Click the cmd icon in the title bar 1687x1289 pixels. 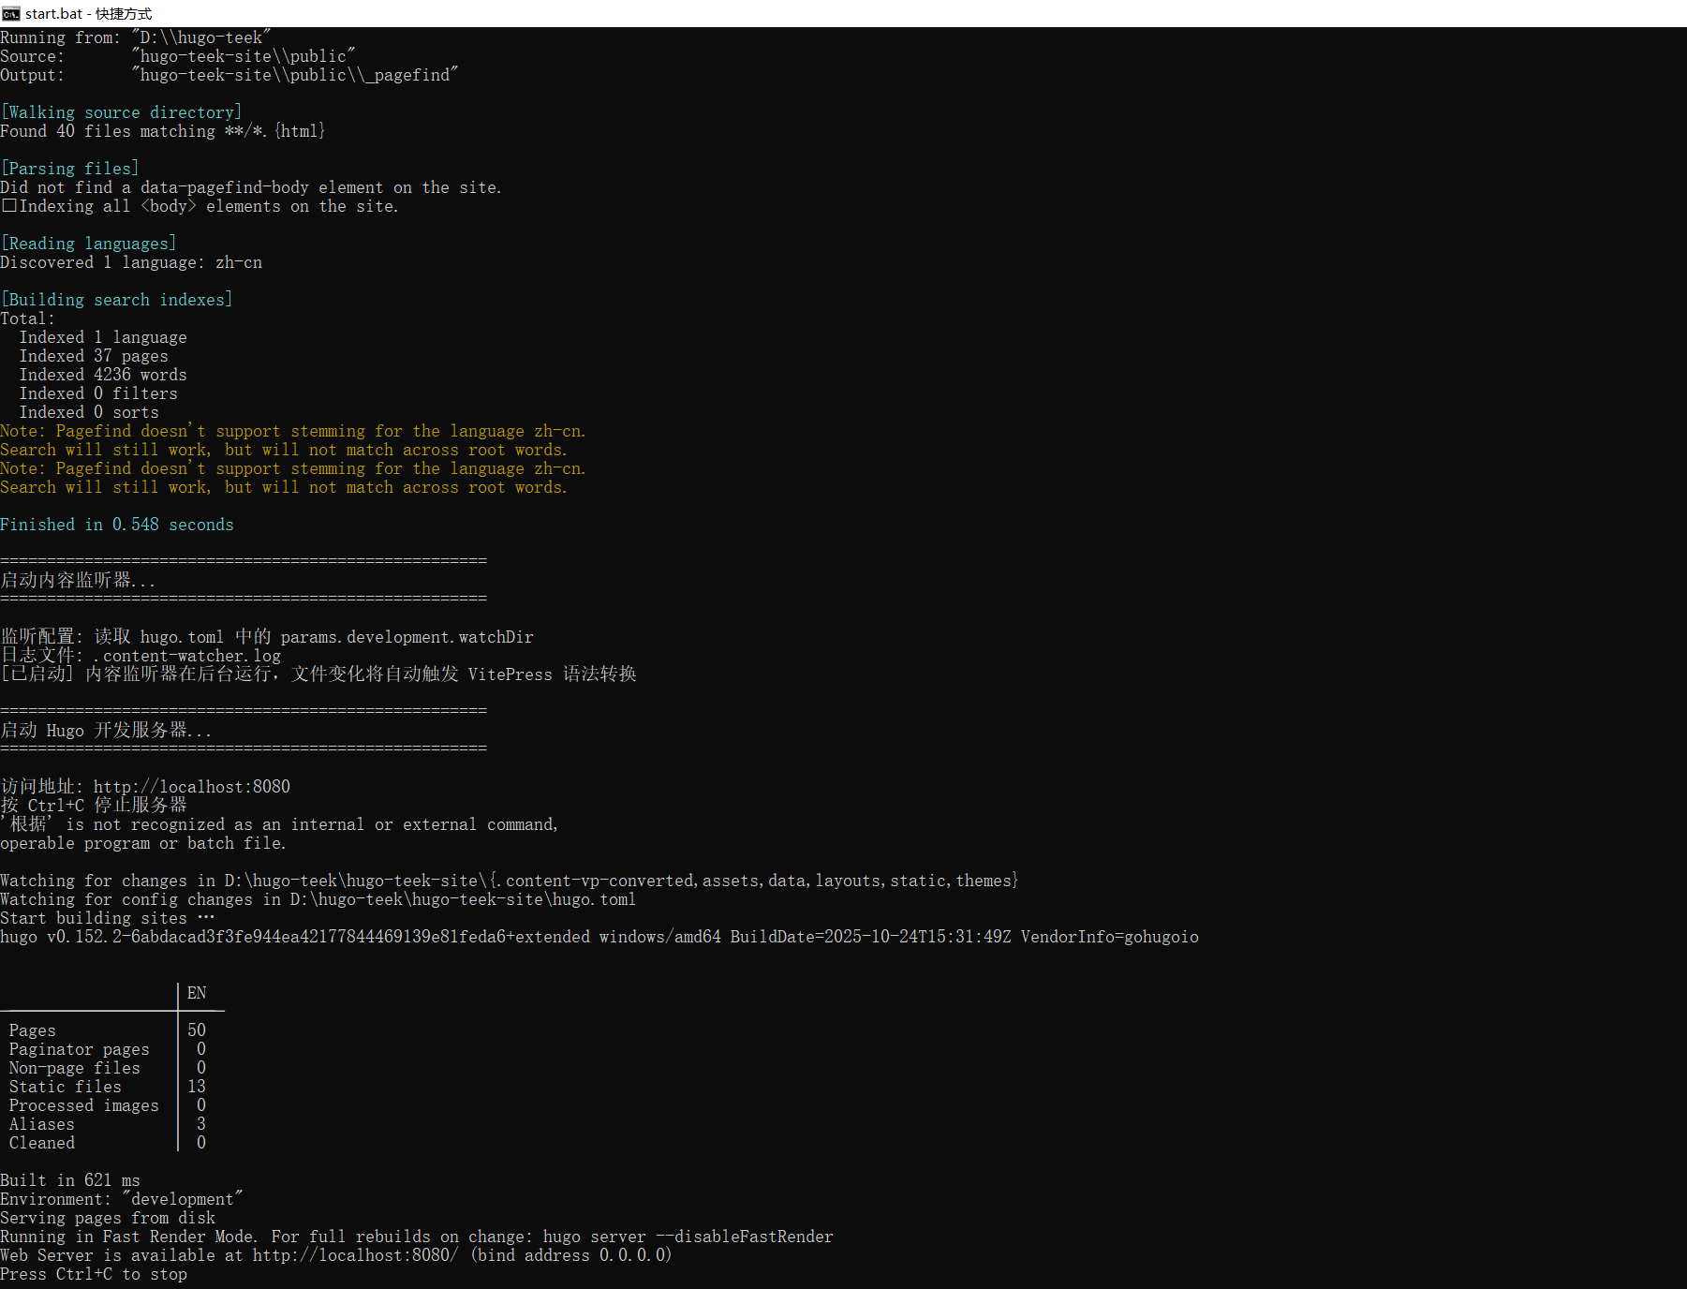click(x=10, y=13)
